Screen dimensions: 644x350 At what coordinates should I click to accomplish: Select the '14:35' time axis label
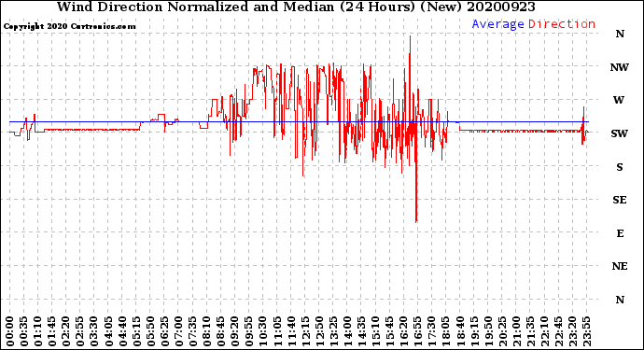point(361,331)
